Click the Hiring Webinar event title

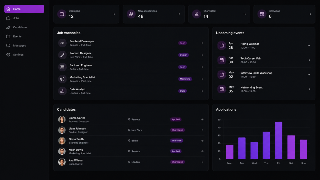pyautogui.click(x=250, y=44)
